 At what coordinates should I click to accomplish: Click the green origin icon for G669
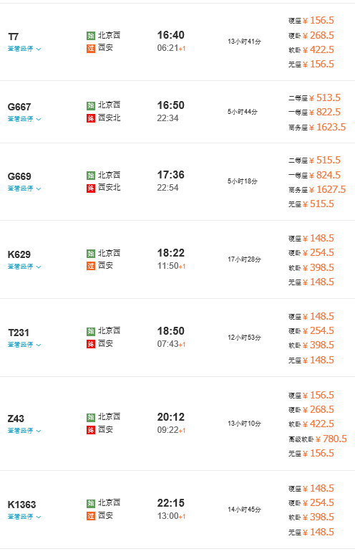tap(91, 176)
